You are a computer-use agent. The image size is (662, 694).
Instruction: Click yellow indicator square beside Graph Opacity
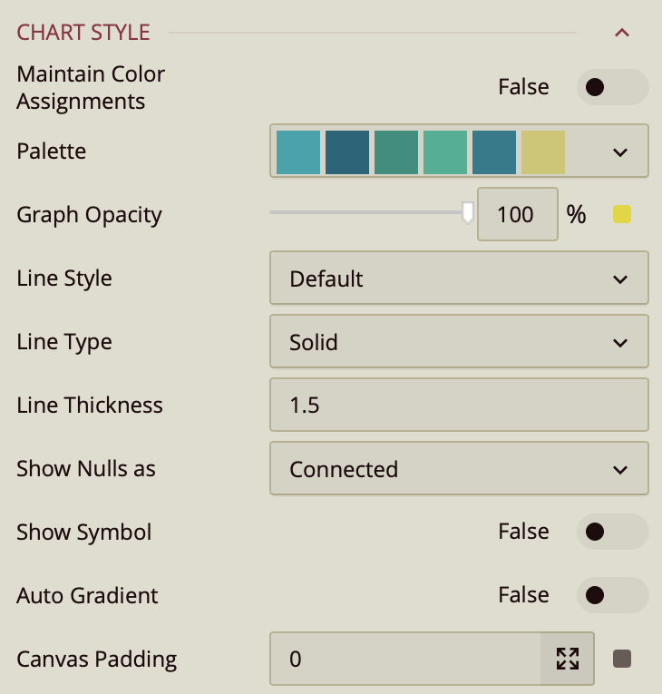pos(622,215)
